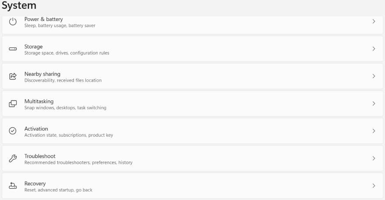
Task: Expand the Nearby sharing chevron
Action: (374, 76)
